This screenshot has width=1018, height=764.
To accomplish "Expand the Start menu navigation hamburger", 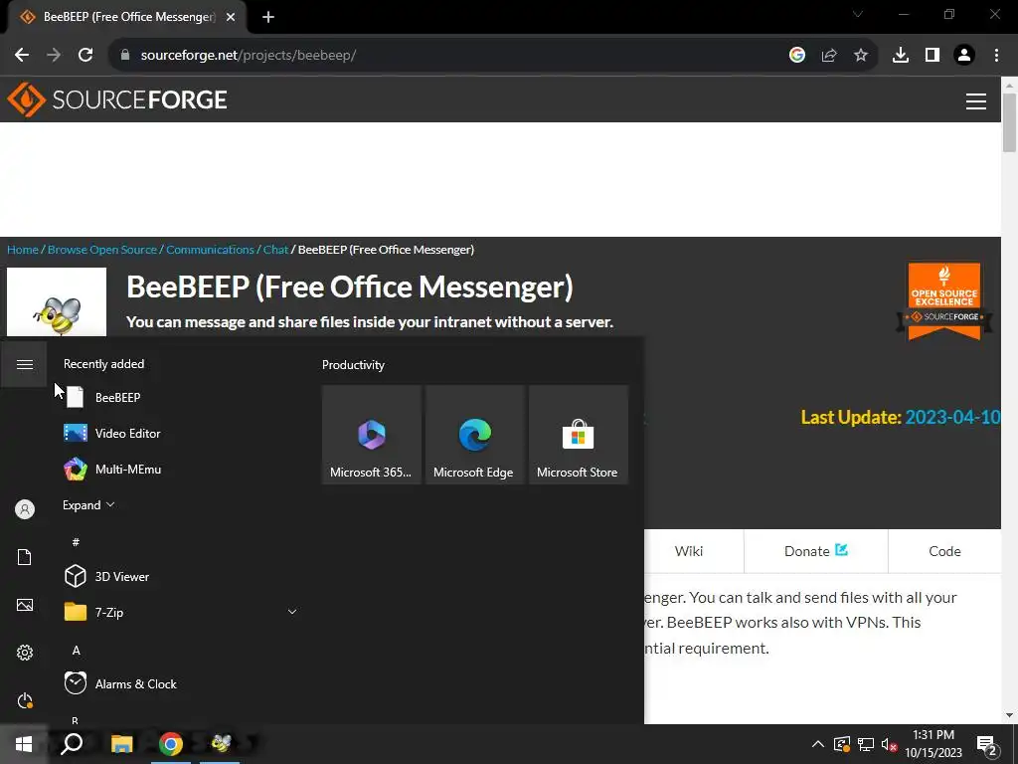I will tap(24, 364).
